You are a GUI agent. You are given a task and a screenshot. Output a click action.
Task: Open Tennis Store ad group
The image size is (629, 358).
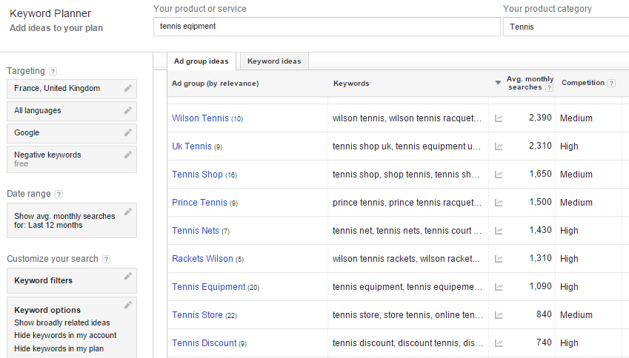point(197,315)
